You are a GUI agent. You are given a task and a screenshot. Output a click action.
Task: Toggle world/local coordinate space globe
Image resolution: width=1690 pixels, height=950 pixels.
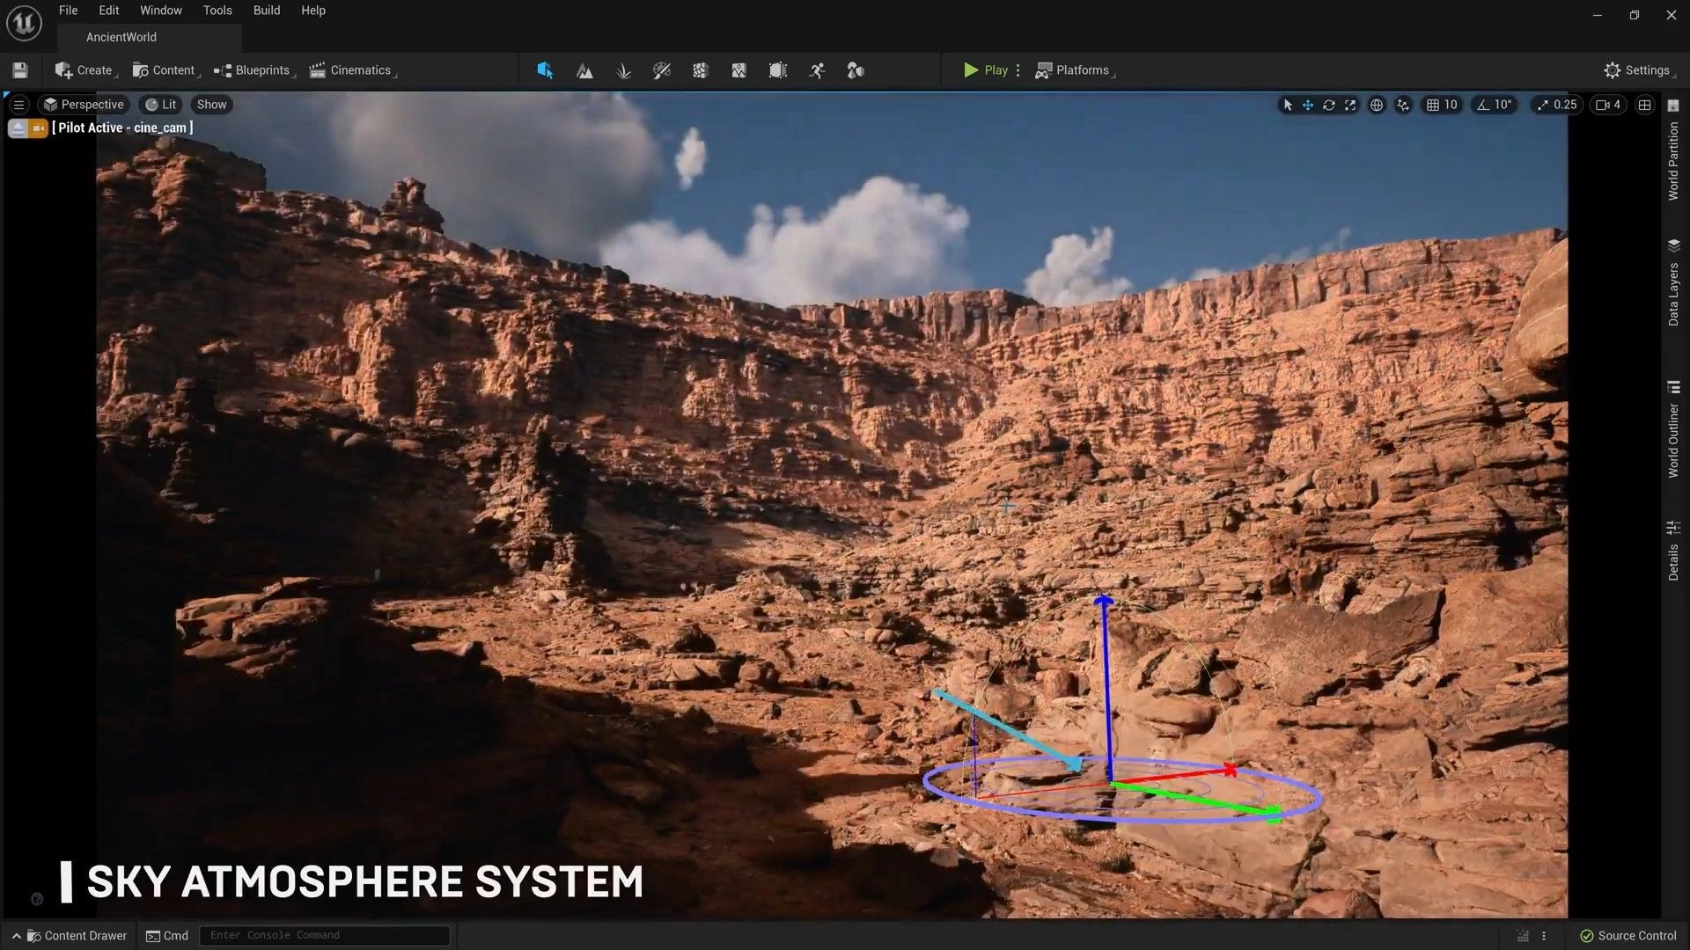point(1377,105)
